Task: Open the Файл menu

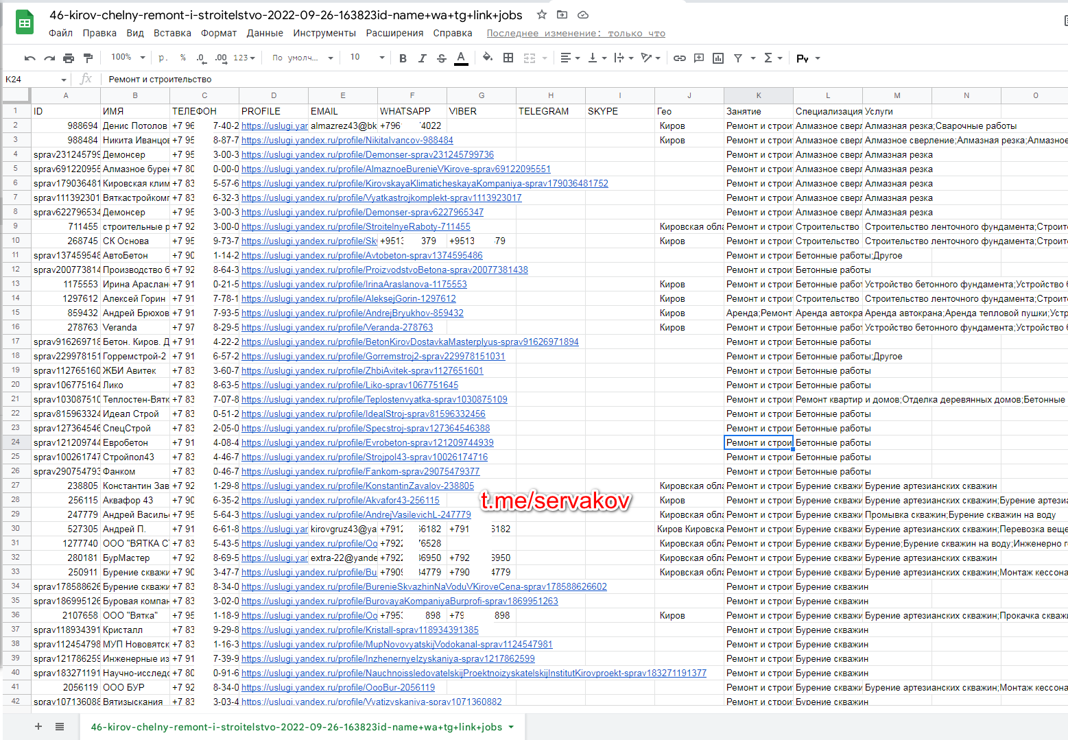Action: coord(60,33)
